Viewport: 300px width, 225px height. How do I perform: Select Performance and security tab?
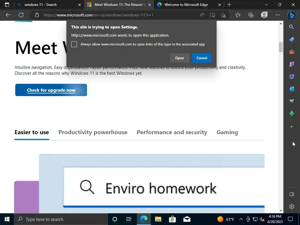172,132
